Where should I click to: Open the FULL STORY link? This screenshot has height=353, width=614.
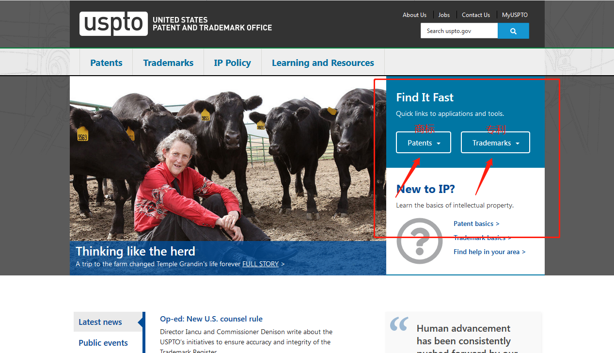pos(260,264)
